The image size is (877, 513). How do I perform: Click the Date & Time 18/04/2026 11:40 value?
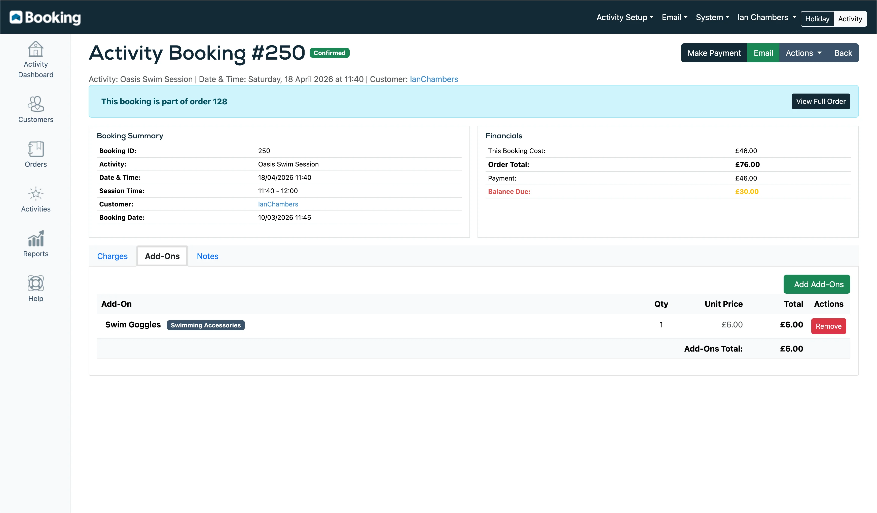pos(284,178)
